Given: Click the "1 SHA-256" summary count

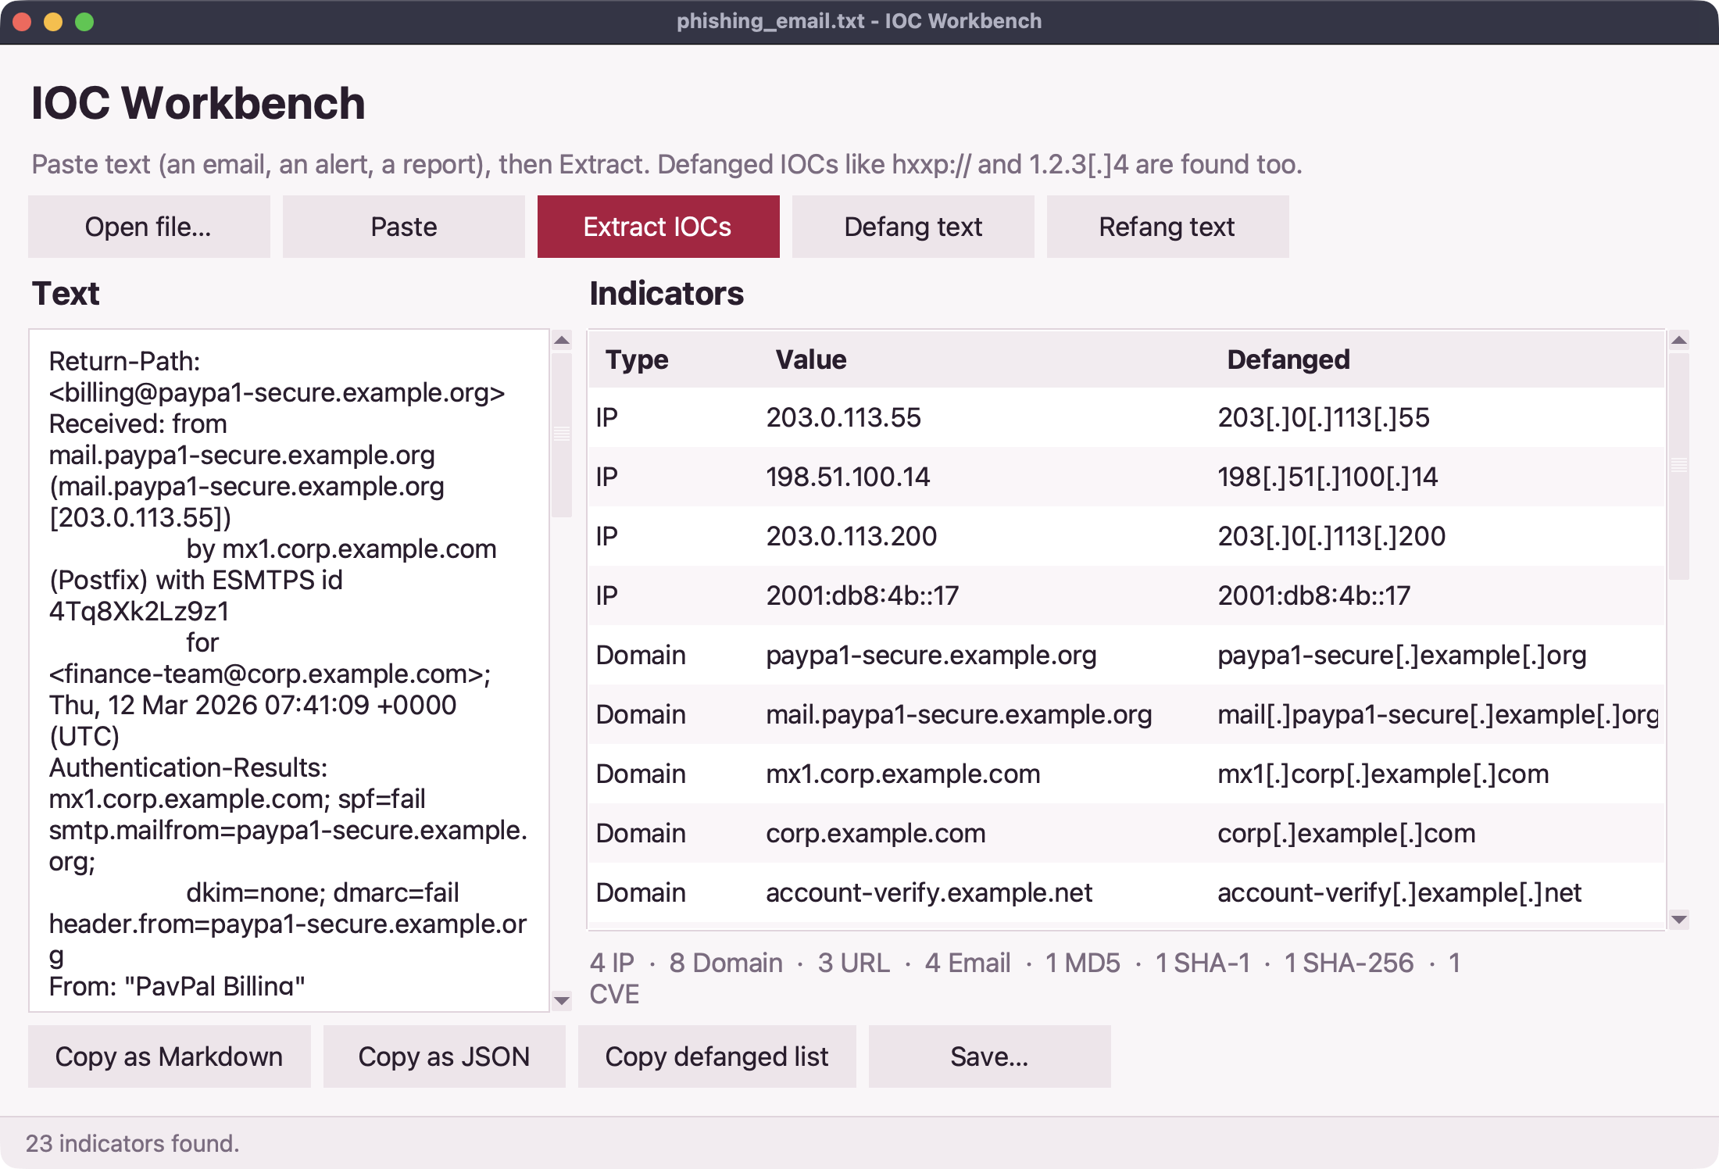Looking at the screenshot, I should click(x=1349, y=963).
